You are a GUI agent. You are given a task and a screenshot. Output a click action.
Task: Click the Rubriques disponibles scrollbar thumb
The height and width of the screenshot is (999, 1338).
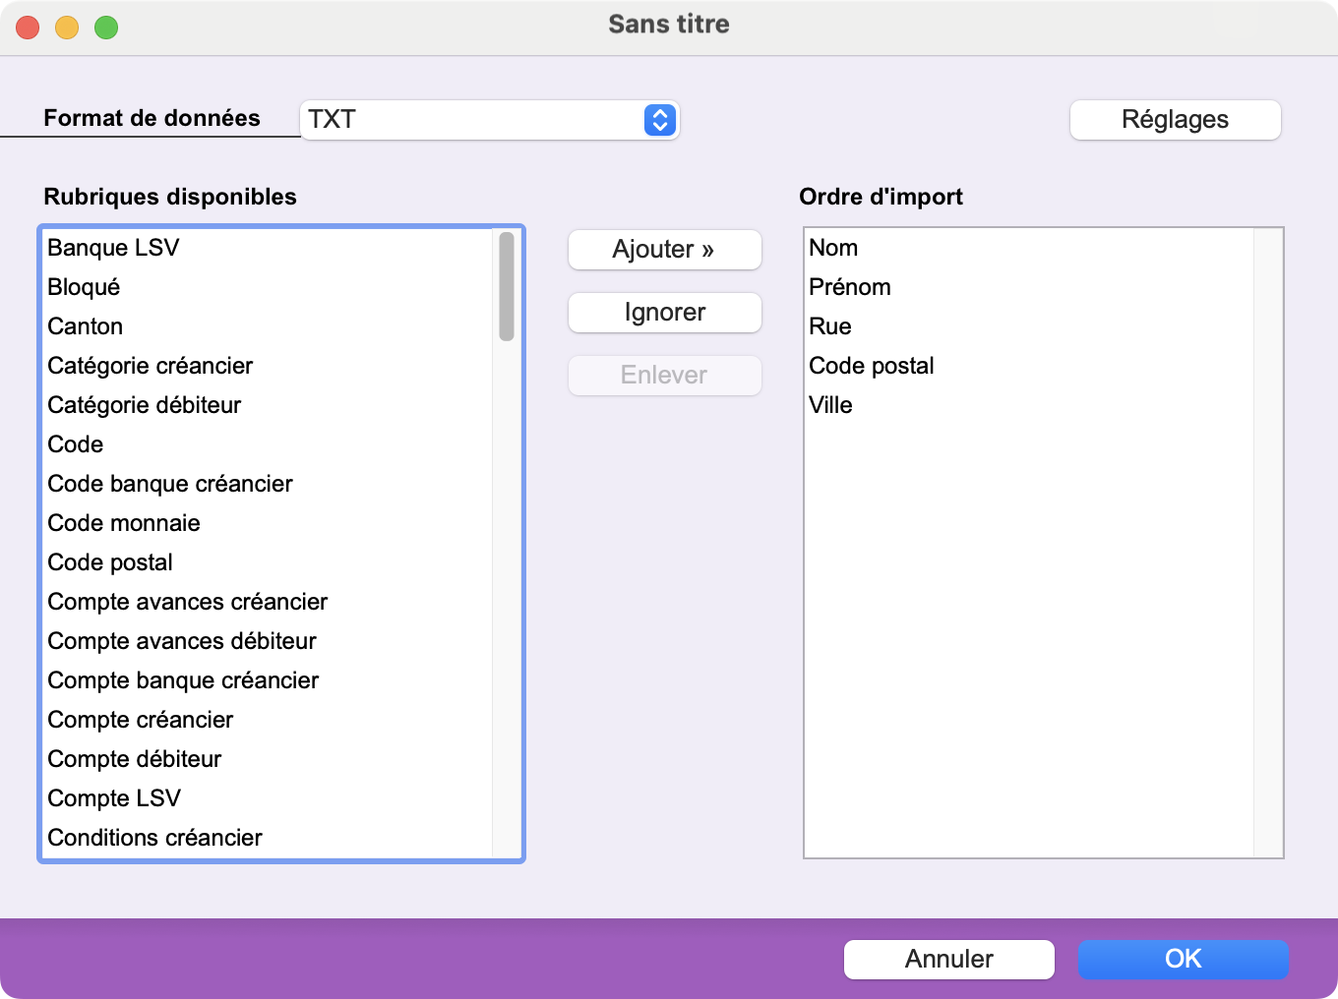pos(507,286)
